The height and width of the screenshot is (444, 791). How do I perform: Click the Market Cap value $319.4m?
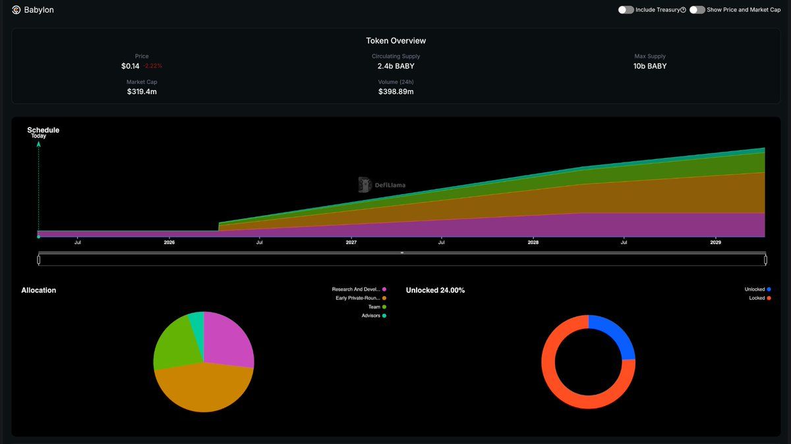point(142,91)
